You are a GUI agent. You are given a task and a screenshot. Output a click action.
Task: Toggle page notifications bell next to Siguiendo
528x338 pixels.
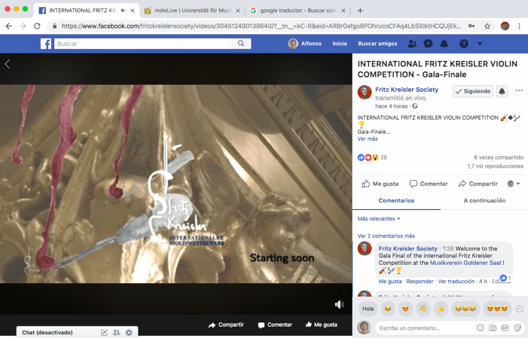[502, 91]
